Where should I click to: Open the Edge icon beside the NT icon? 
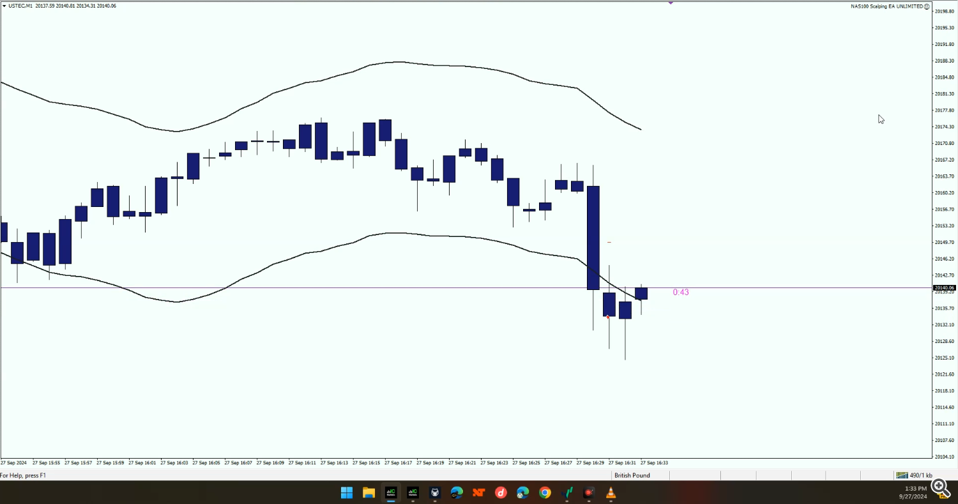[x=457, y=493]
